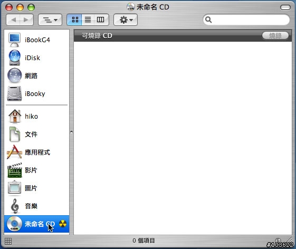Go forward with the right arrow button

[26, 20]
